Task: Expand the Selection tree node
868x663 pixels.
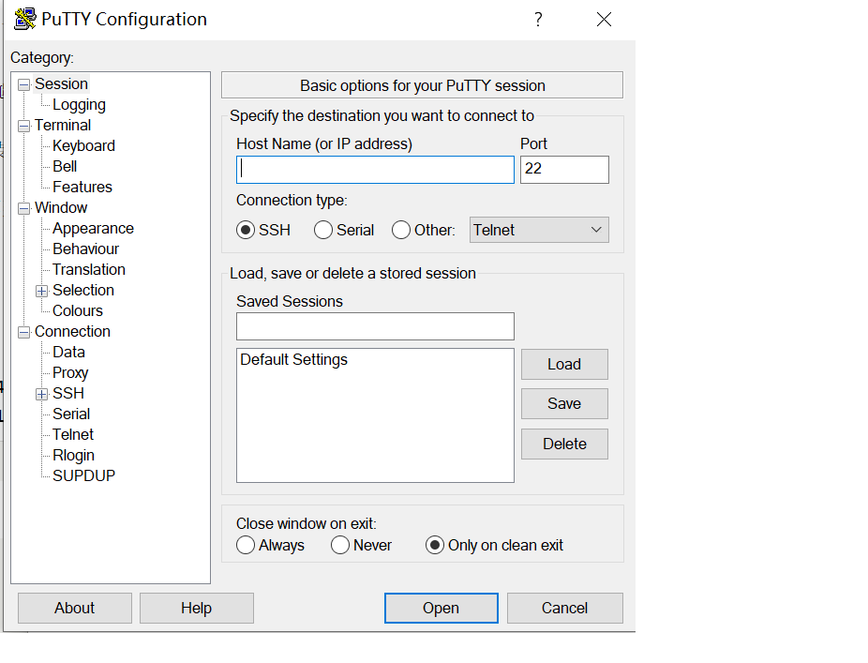Action: pos(41,291)
